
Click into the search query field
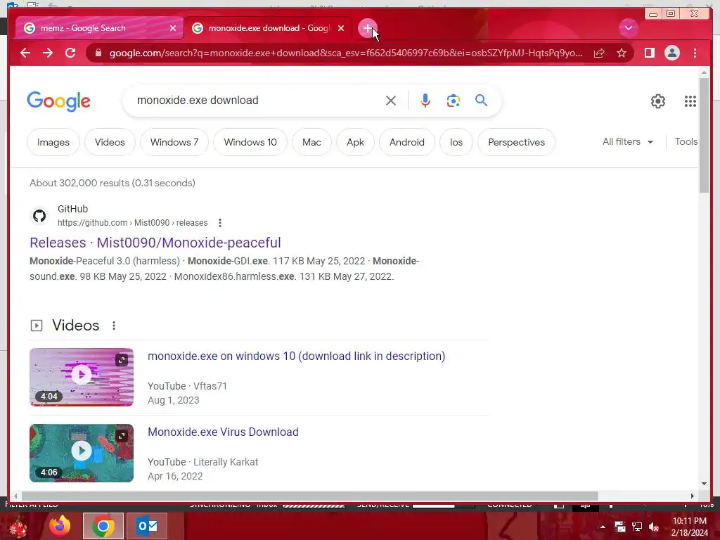[257, 100]
